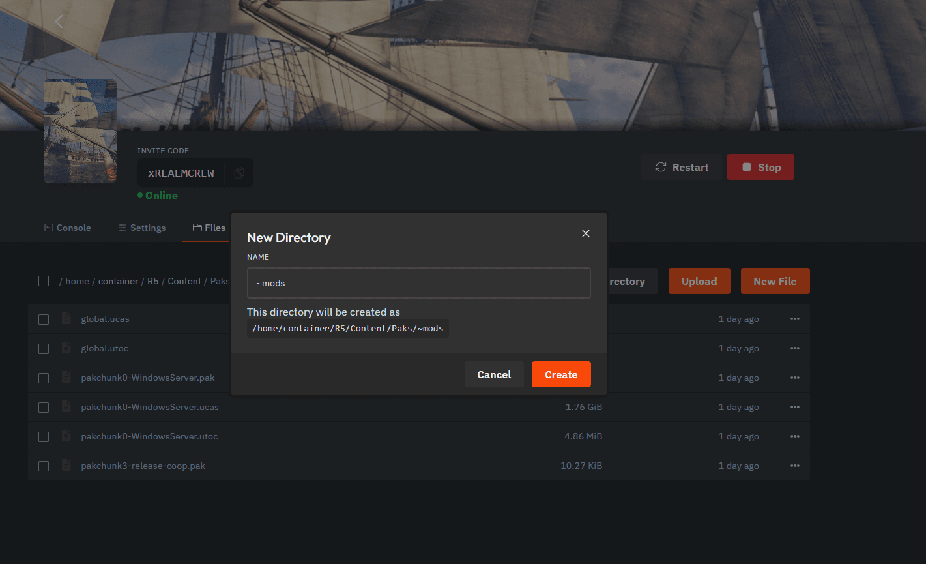The height and width of the screenshot is (564, 926).
Task: Toggle the select-all files checkbox
Action: [x=44, y=281]
